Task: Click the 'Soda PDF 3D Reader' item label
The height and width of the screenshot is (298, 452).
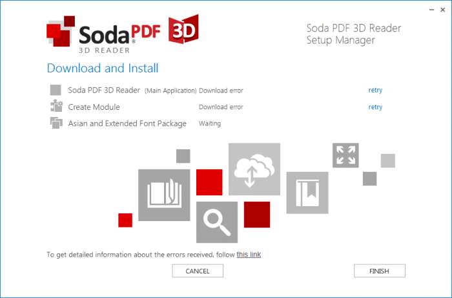Action: coord(104,90)
